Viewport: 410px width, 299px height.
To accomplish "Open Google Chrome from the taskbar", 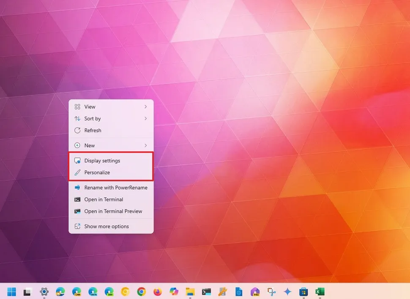I will pos(141,292).
